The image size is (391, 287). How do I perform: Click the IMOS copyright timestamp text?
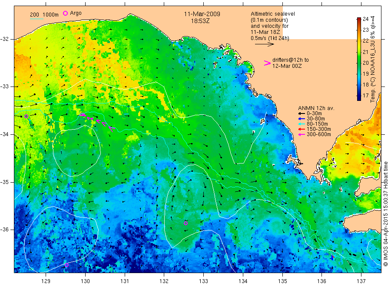pyautogui.click(x=385, y=214)
